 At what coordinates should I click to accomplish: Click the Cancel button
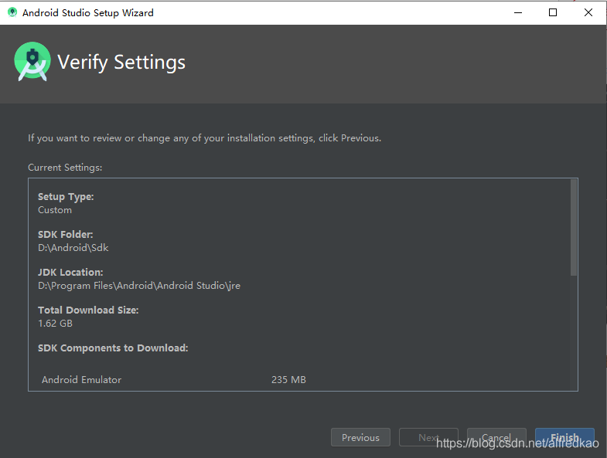pos(496,437)
